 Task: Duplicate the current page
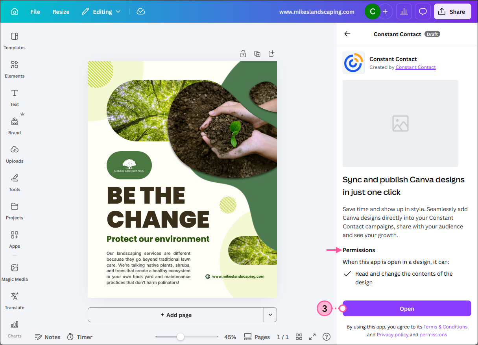tap(257, 54)
